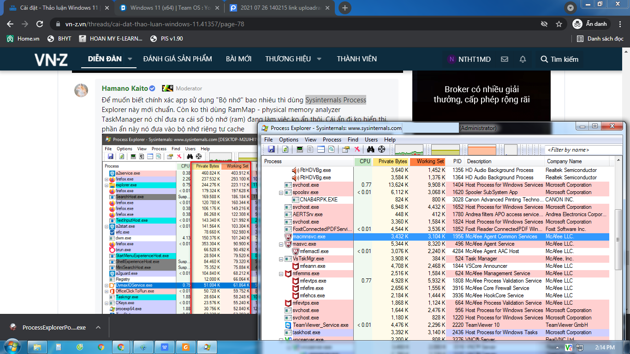Click the Windows Start orb
The width and height of the screenshot is (630, 354).
12,347
